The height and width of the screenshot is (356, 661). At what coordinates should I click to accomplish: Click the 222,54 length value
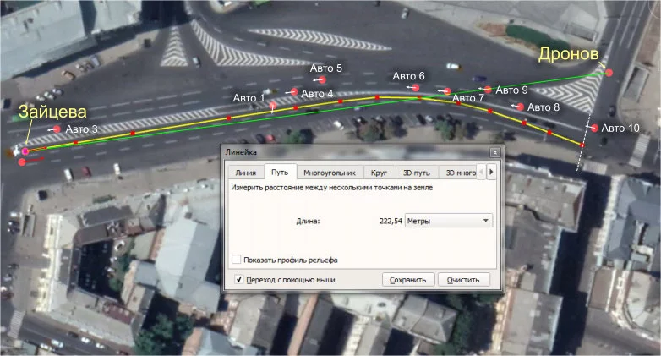coord(391,221)
